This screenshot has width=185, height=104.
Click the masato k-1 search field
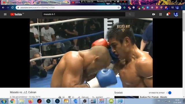(x=84, y=14)
